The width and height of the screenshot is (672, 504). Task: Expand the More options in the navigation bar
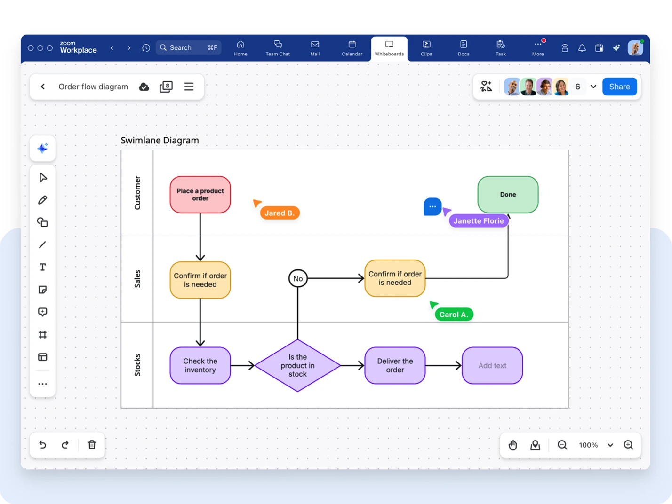537,48
